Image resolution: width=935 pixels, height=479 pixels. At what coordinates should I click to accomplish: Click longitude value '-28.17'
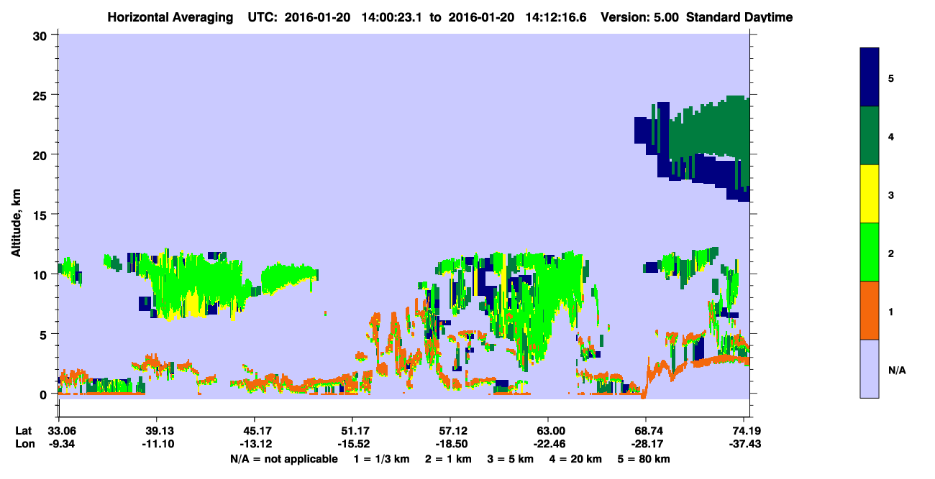click(646, 444)
